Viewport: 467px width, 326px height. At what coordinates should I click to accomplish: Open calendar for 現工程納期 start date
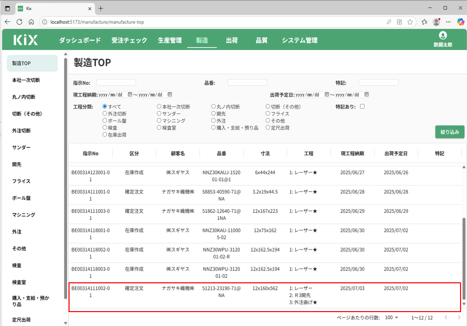tap(130, 95)
